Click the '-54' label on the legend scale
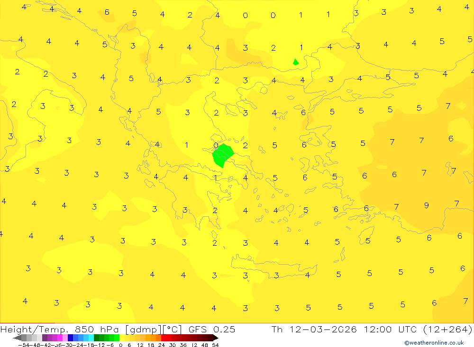 24,345
